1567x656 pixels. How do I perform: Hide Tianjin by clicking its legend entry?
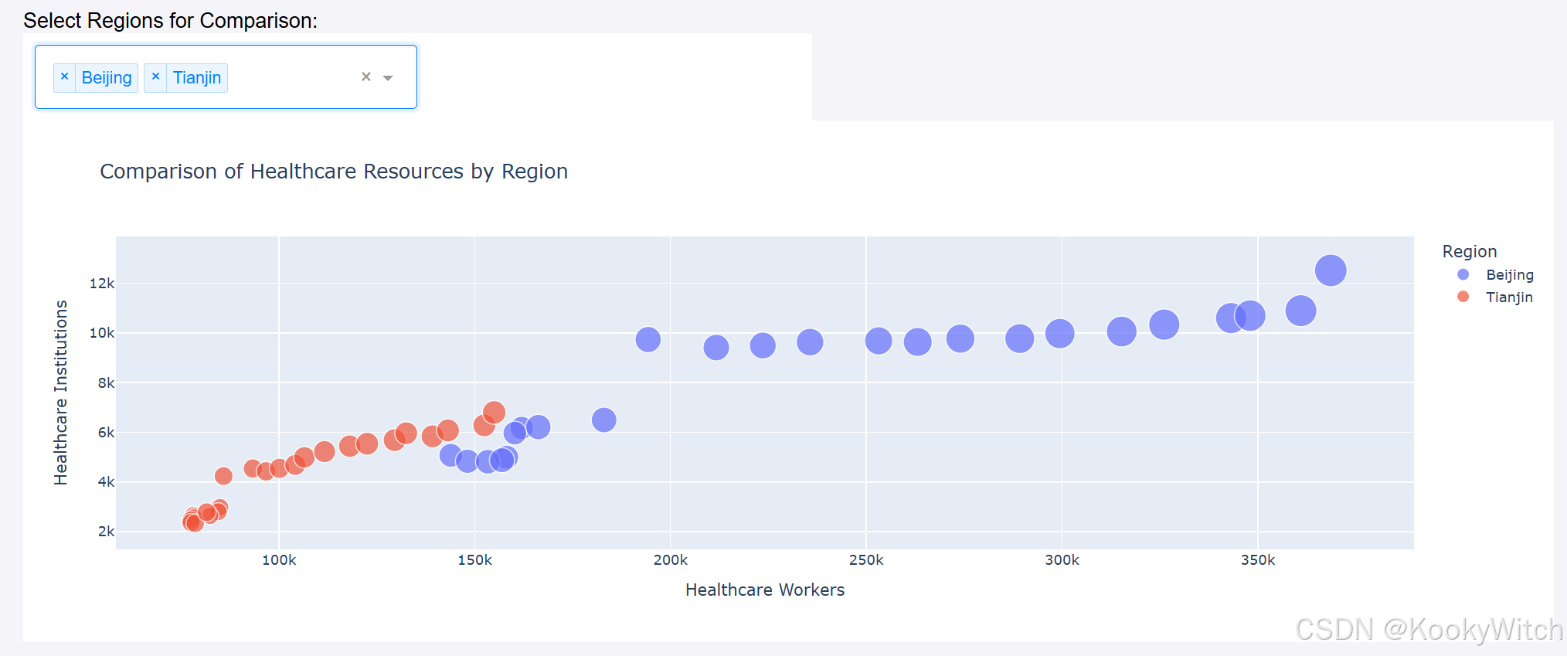pos(1508,297)
